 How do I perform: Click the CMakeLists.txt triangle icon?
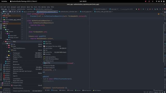point(44,61)
